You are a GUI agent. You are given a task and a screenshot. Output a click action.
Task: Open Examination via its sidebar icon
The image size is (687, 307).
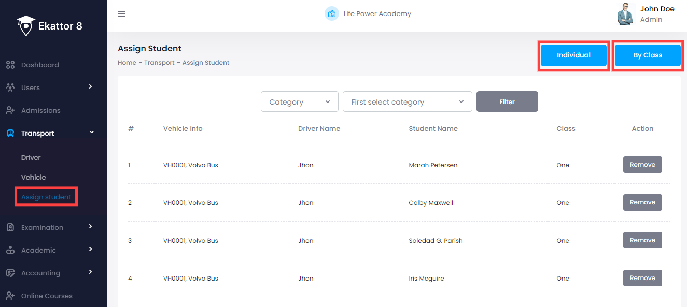[x=9, y=227]
